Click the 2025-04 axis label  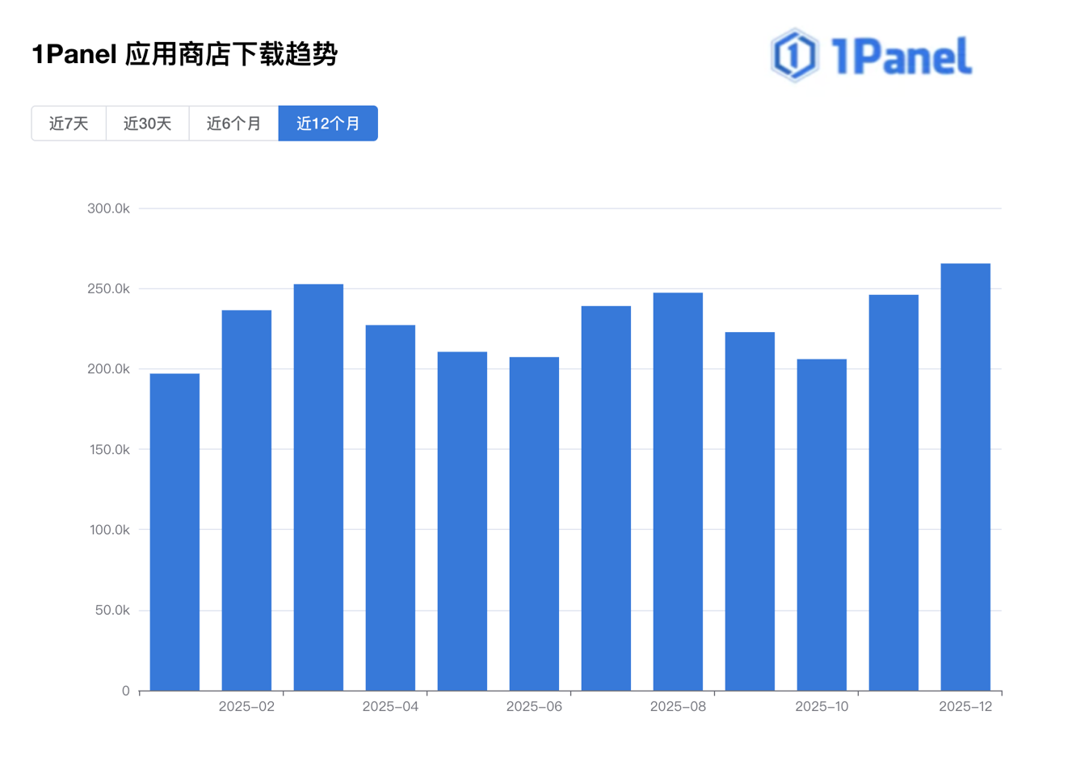pos(391,706)
